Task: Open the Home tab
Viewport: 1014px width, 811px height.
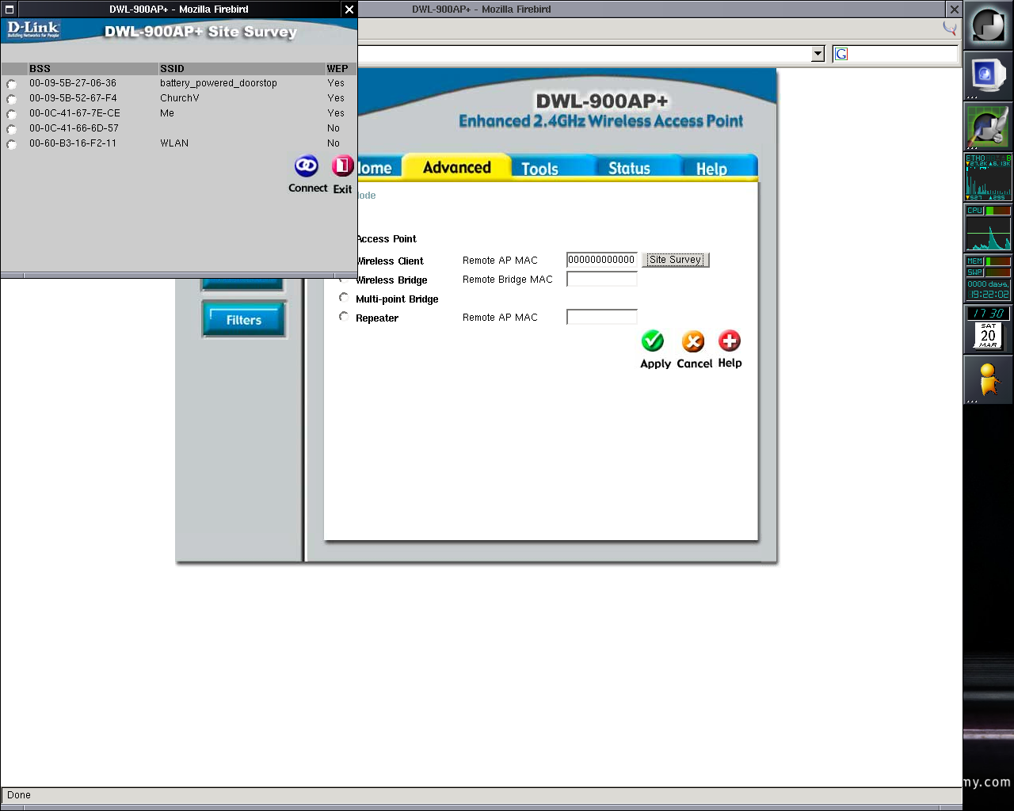Action: click(375, 168)
